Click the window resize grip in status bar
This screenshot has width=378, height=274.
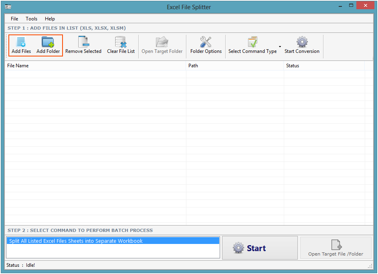pos(370,266)
